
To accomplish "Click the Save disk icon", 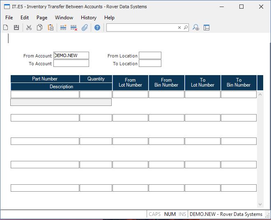I will click(16, 27).
